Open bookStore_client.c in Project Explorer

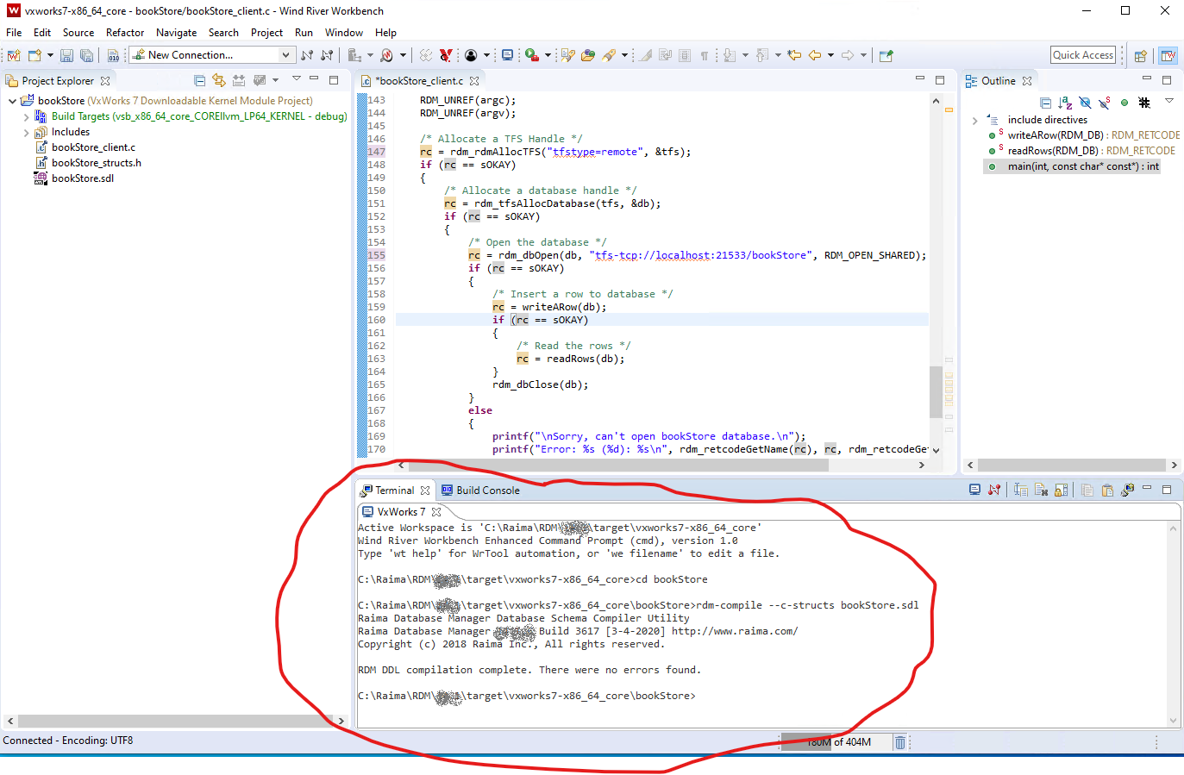tap(93, 147)
